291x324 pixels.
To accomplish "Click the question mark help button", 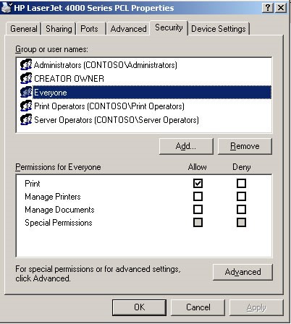I will point(268,8).
